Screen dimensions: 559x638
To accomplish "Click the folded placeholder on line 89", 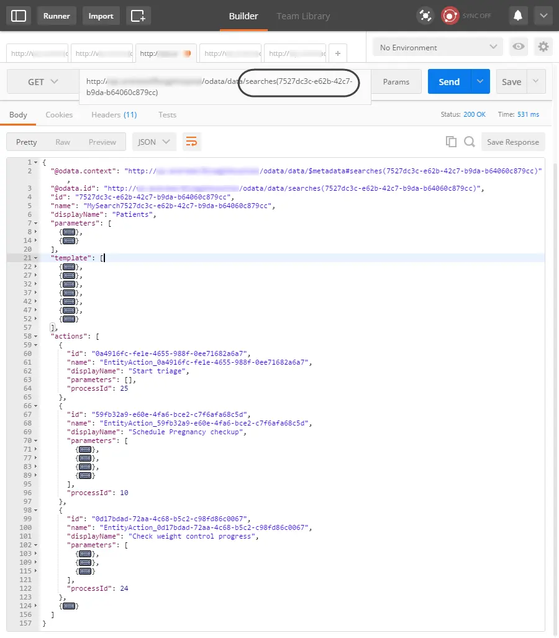I will [85, 475].
